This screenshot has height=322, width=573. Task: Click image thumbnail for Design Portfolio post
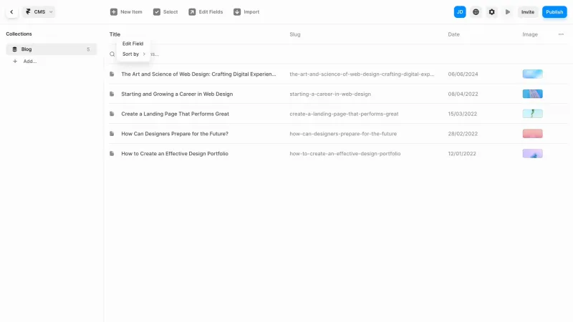point(532,154)
